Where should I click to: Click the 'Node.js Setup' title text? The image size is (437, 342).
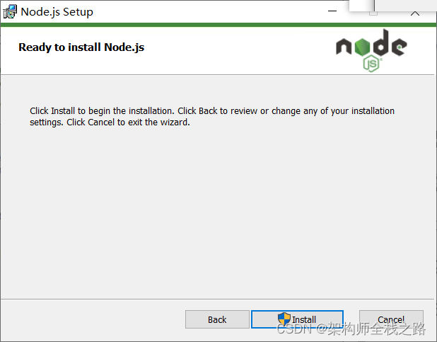(x=57, y=12)
